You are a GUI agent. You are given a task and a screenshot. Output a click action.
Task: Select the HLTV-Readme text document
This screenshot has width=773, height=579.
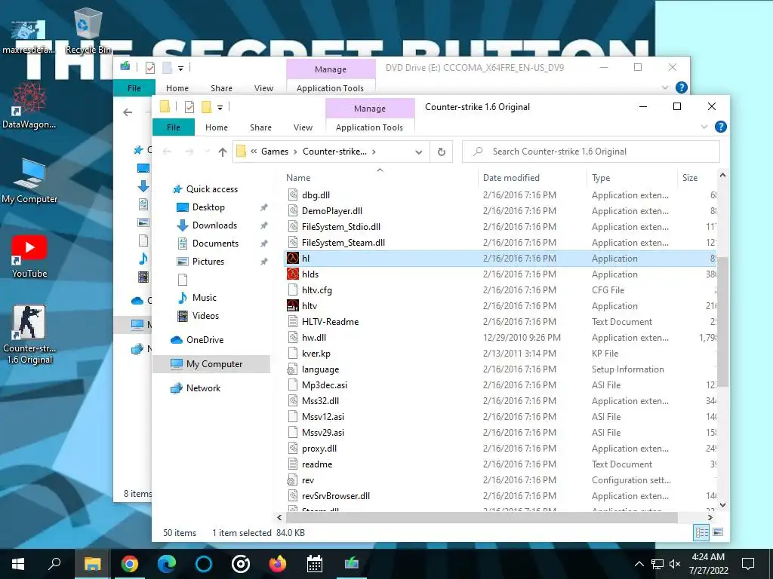500,321
